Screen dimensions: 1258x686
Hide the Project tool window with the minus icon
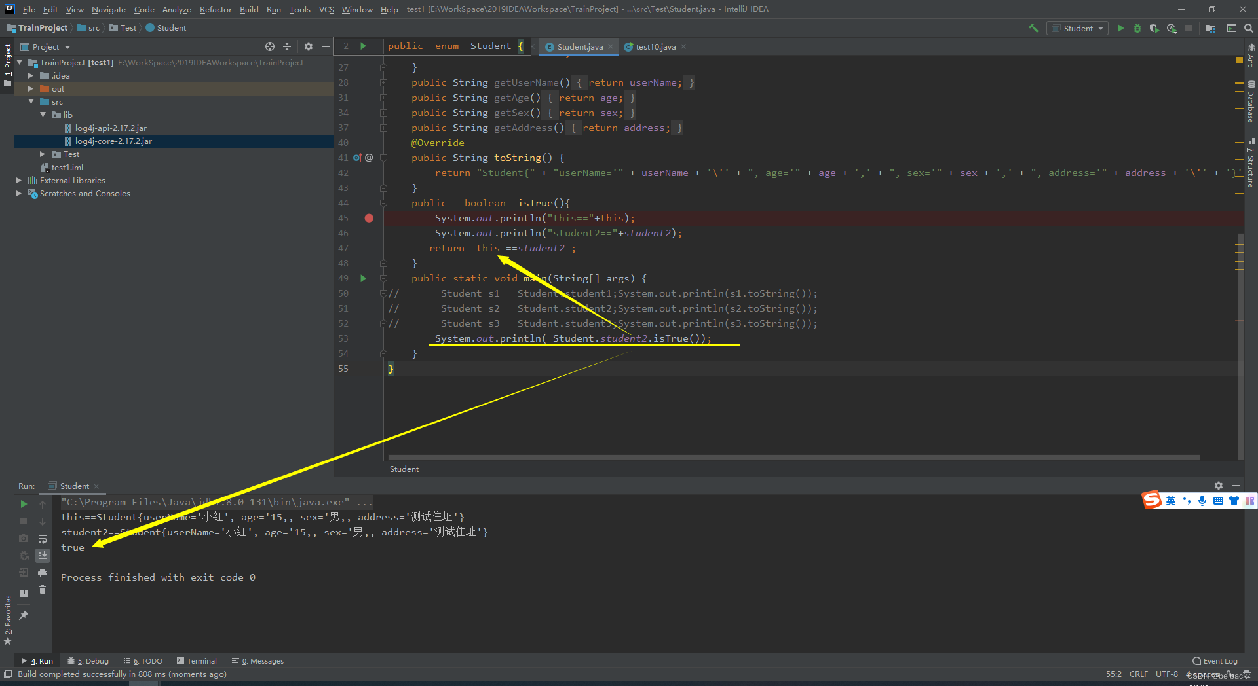click(x=325, y=46)
